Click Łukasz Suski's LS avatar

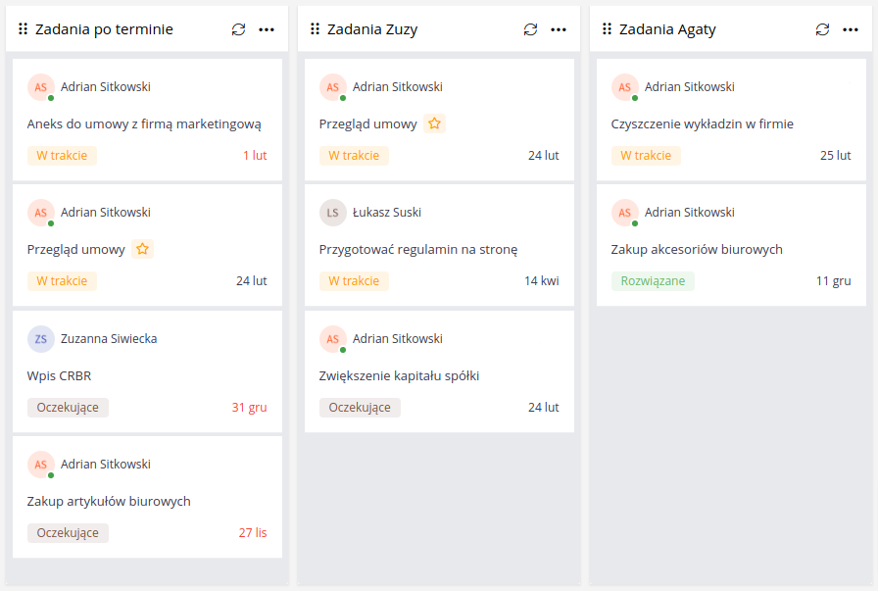click(x=333, y=213)
